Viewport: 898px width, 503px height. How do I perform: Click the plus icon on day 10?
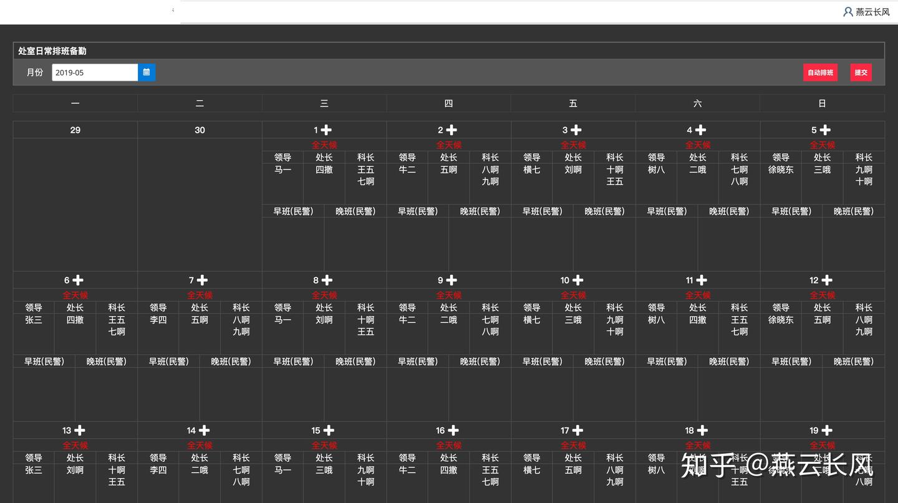click(578, 280)
